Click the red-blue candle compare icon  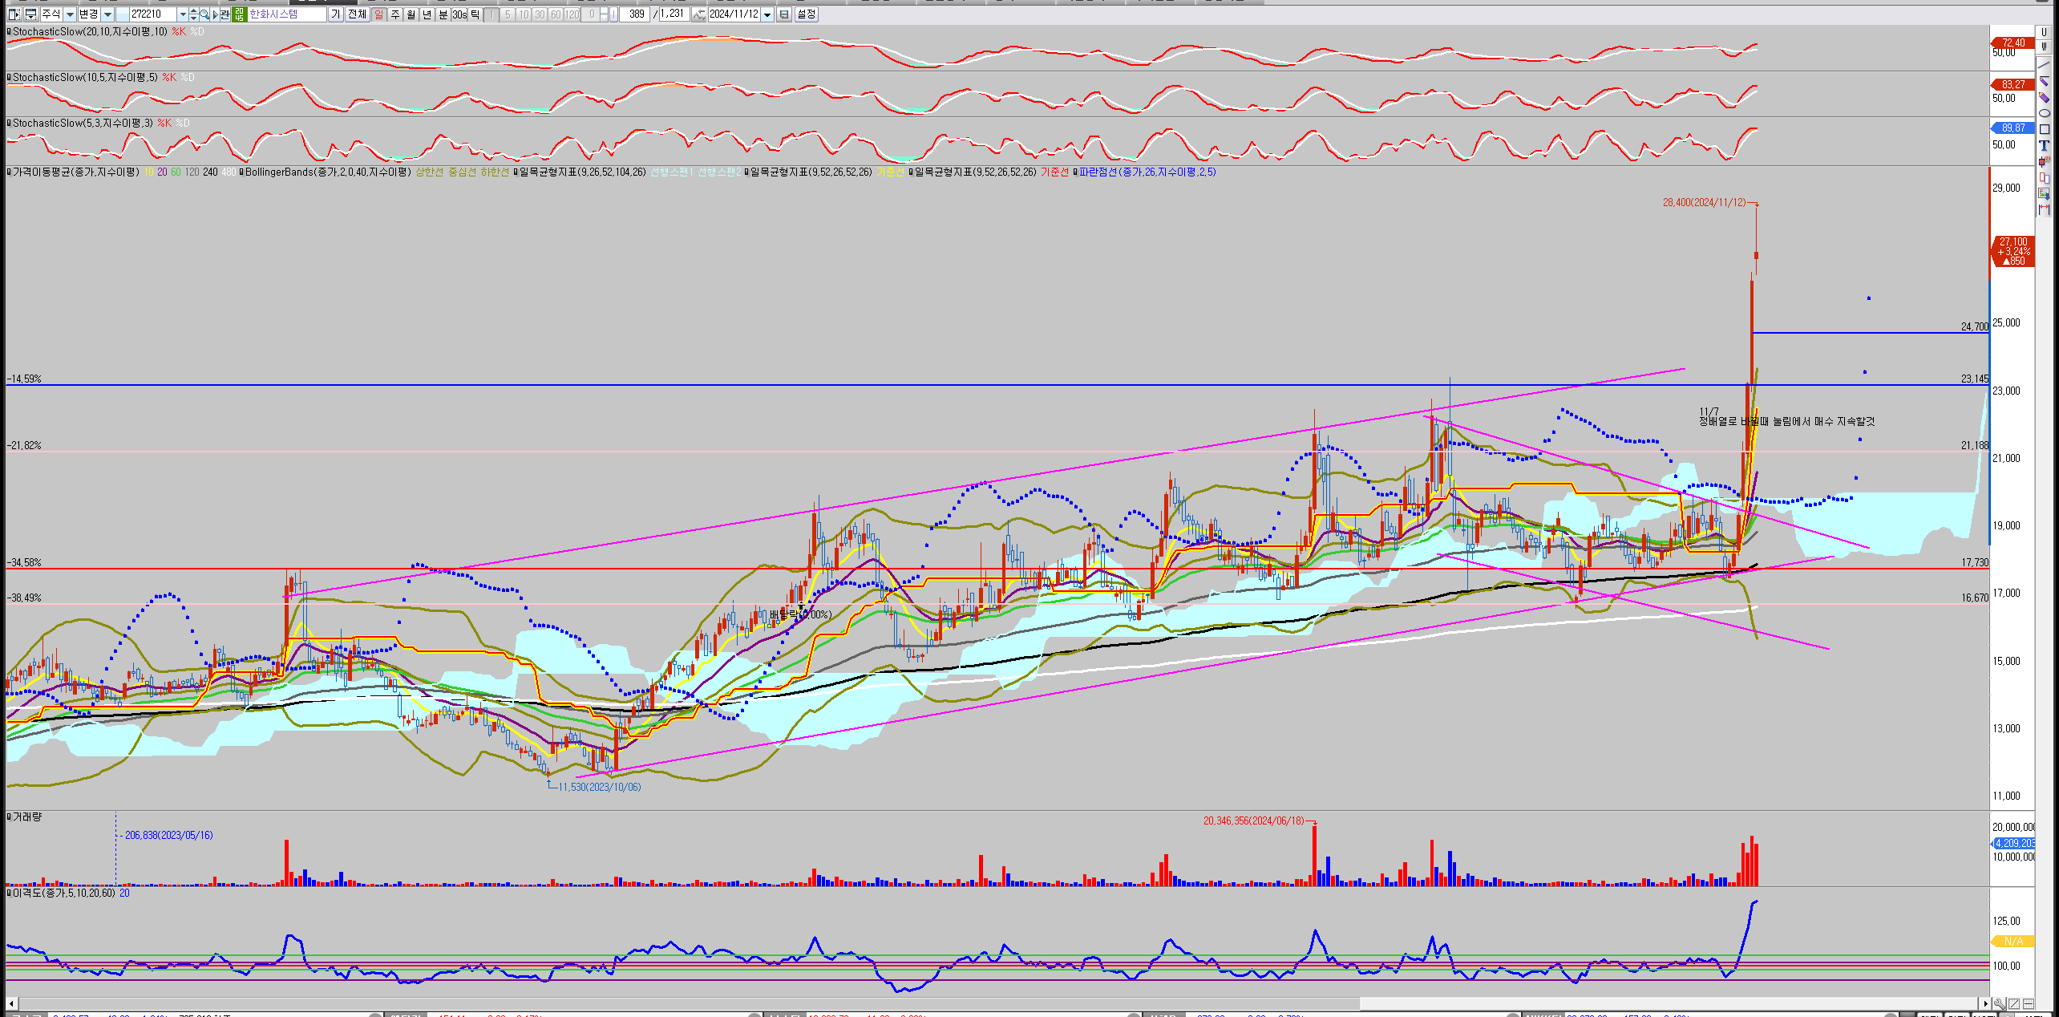pos(2044,177)
